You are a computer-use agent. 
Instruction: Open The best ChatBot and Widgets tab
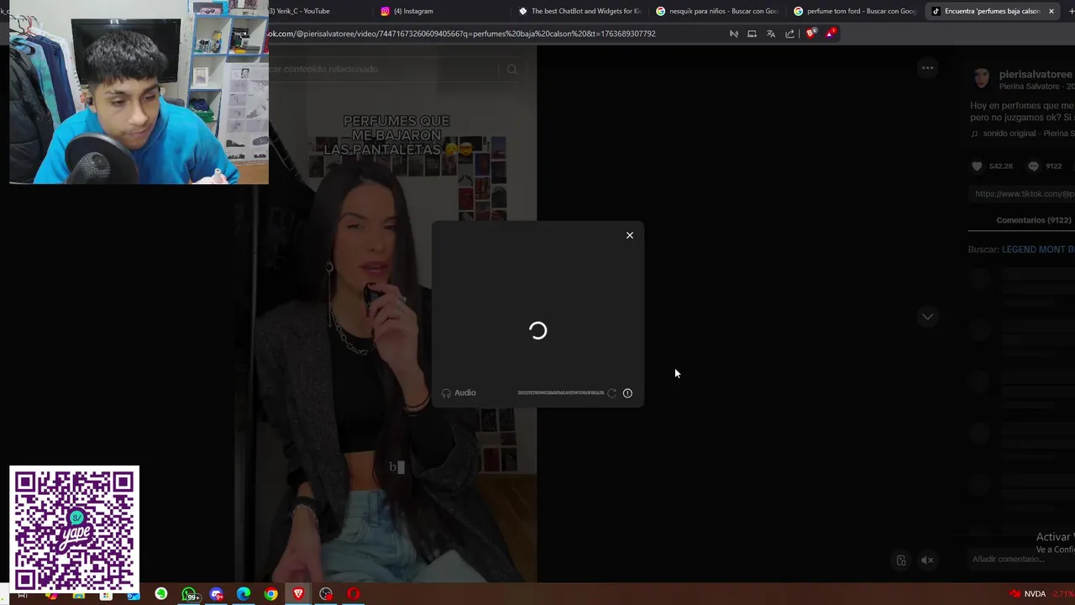coord(579,11)
